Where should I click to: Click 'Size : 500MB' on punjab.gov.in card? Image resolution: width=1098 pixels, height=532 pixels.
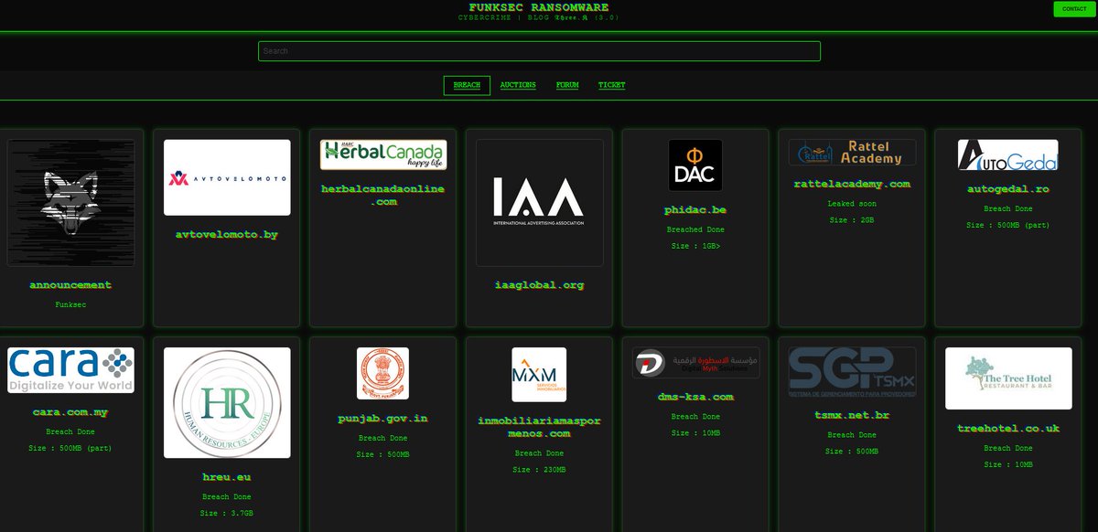pos(383,454)
